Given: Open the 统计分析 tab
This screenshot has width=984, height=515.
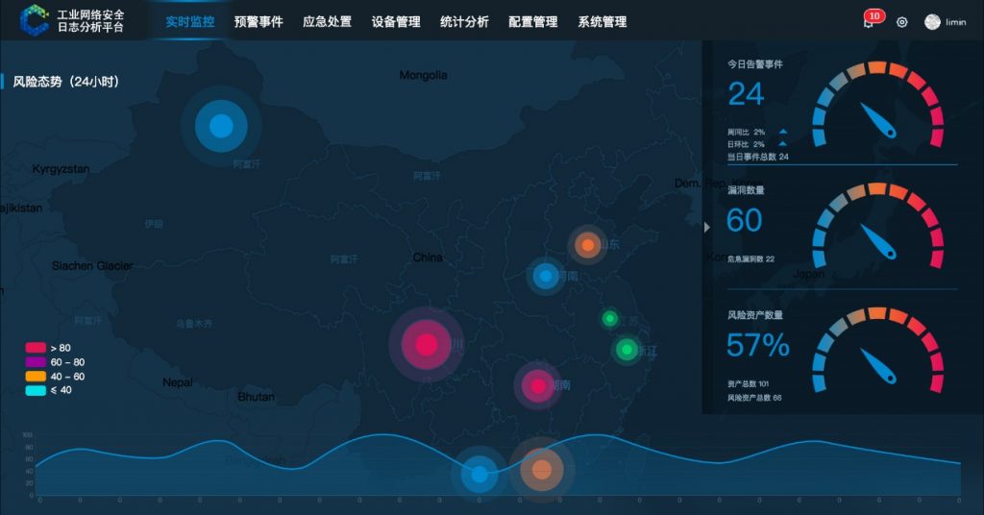Looking at the screenshot, I should click(464, 22).
